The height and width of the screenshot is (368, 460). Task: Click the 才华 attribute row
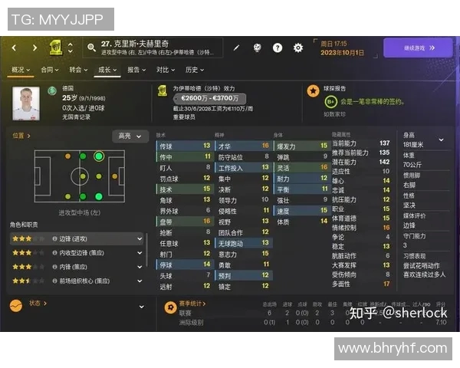243,146
